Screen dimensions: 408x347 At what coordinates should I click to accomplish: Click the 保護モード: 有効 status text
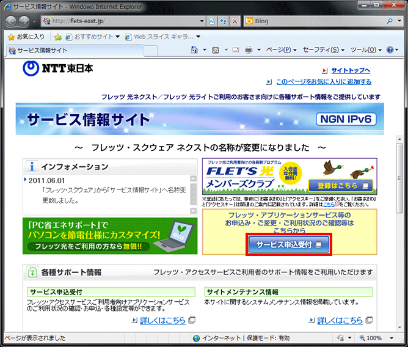coord(268,338)
